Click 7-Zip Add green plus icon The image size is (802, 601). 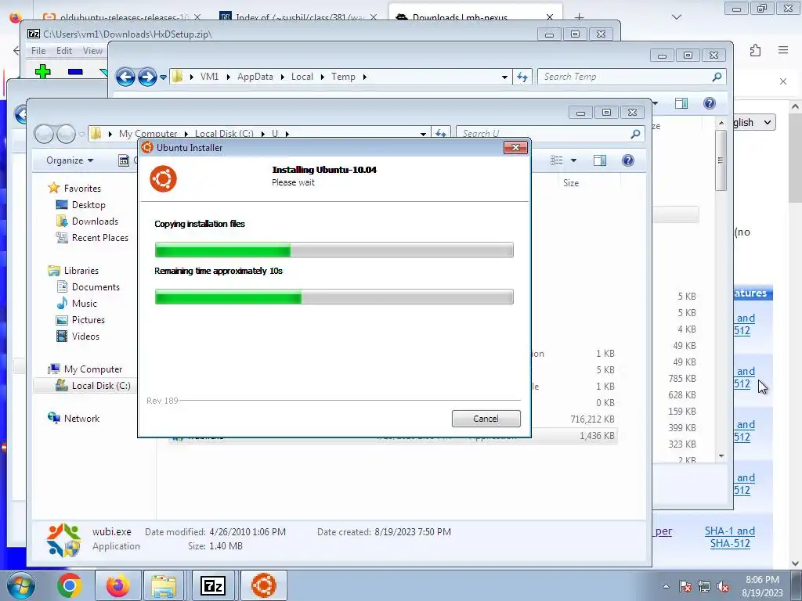[43, 71]
